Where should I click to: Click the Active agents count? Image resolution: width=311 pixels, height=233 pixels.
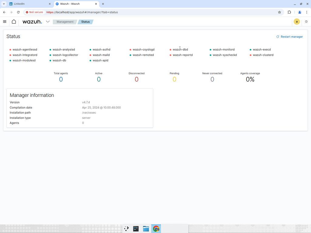click(99, 79)
